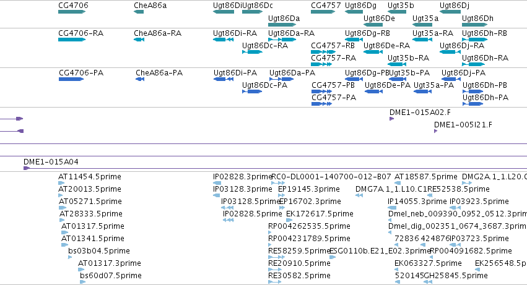Click transcript Ugt35a-RA

(x=422, y=40)
